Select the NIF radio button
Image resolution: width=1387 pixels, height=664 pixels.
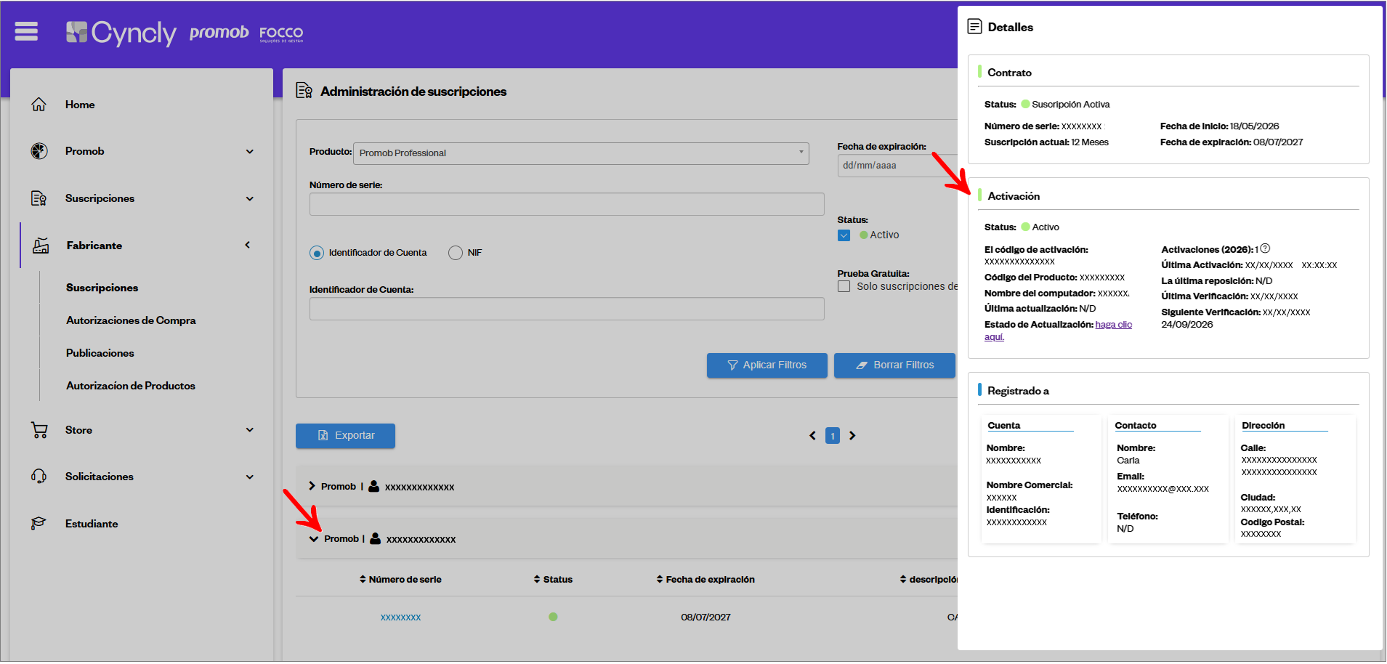click(x=456, y=253)
